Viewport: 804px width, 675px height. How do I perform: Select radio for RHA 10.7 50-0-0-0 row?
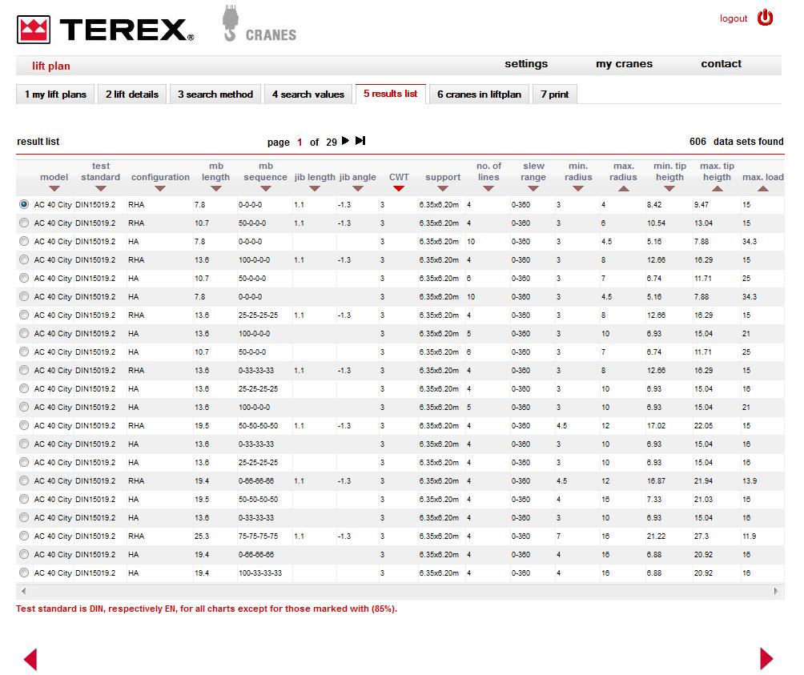point(24,223)
